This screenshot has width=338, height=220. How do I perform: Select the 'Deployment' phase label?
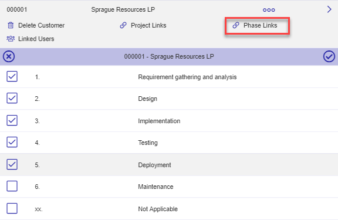[x=154, y=165]
